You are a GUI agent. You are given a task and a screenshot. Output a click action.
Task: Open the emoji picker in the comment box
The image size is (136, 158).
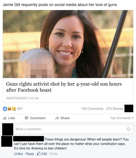(128, 129)
